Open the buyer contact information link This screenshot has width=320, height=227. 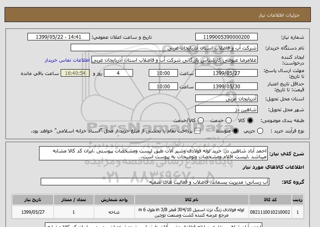click(x=67, y=60)
